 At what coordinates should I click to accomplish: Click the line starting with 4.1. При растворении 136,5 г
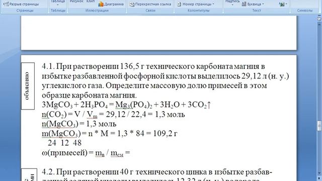[153, 66]
